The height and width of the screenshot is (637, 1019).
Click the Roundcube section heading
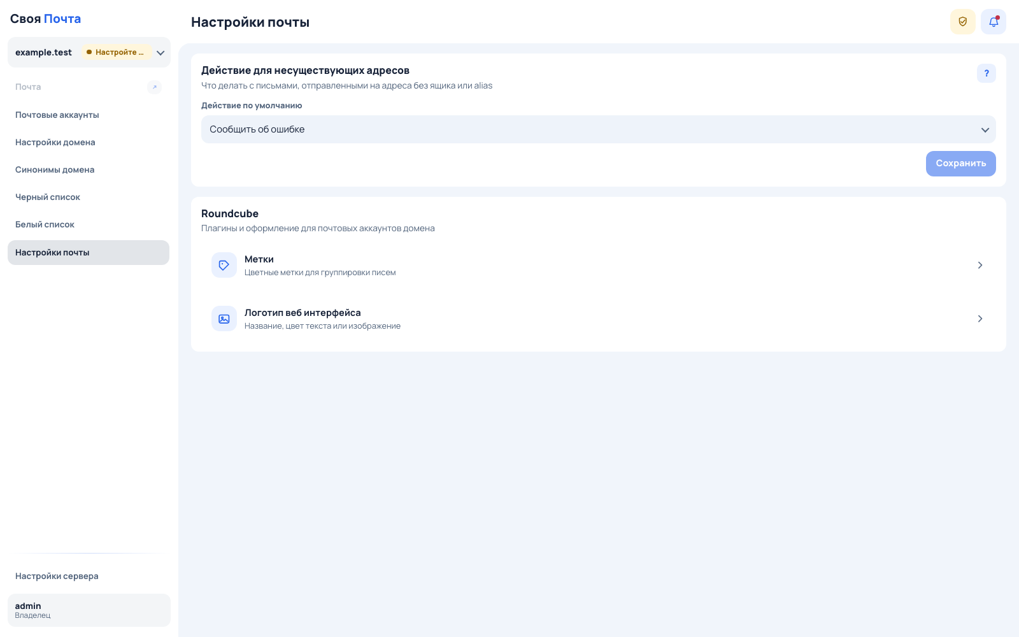pos(230,213)
